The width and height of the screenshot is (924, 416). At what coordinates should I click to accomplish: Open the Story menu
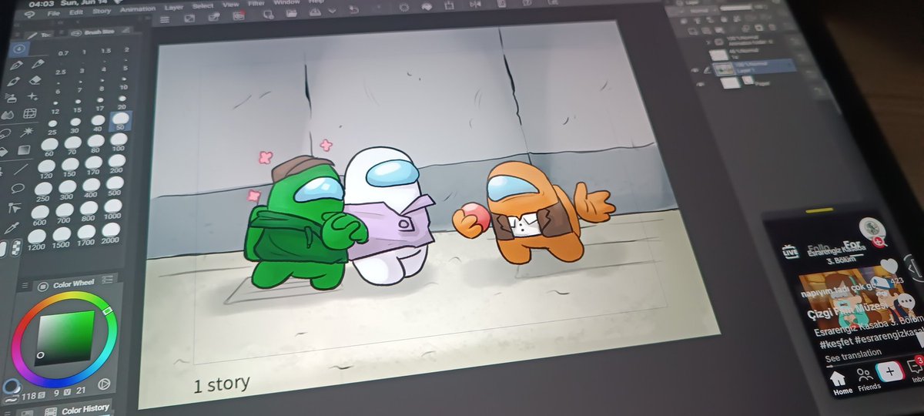(x=102, y=12)
